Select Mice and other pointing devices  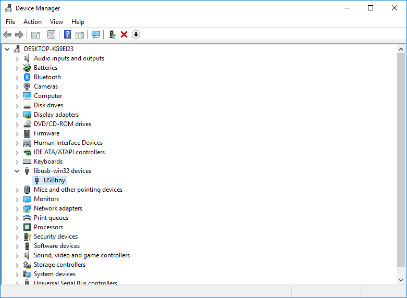78,190
